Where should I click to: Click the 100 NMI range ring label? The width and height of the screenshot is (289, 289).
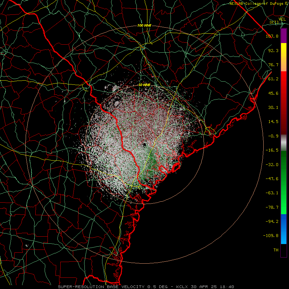coord(144,25)
